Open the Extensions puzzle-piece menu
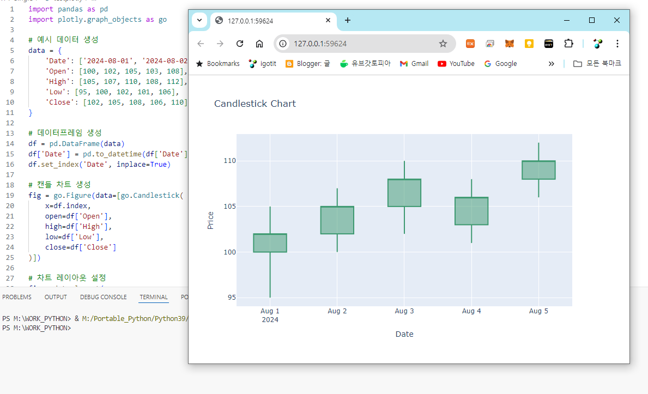 (x=568, y=44)
